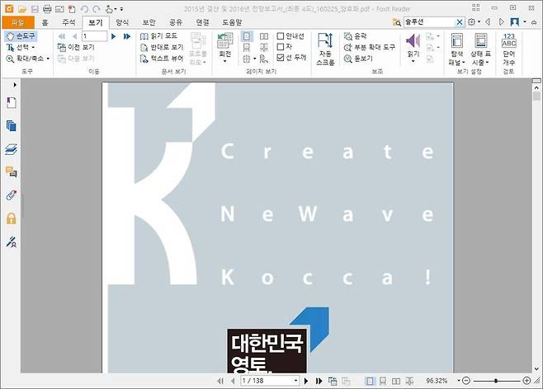This screenshot has width=543, height=389.
Task: Switch to the 홈 ribbon tab
Action: coord(45,22)
